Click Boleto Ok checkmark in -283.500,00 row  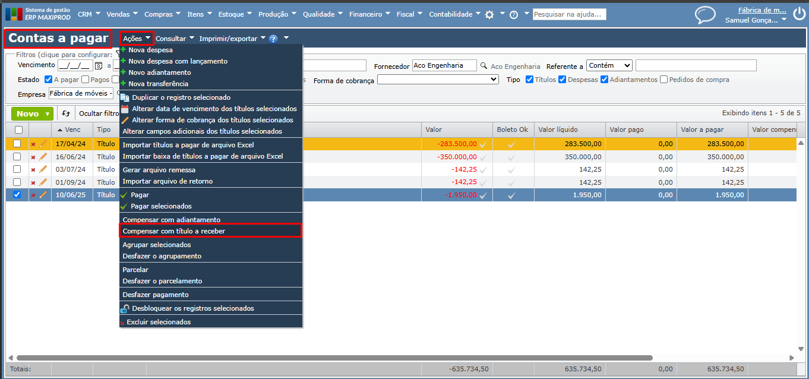click(511, 144)
